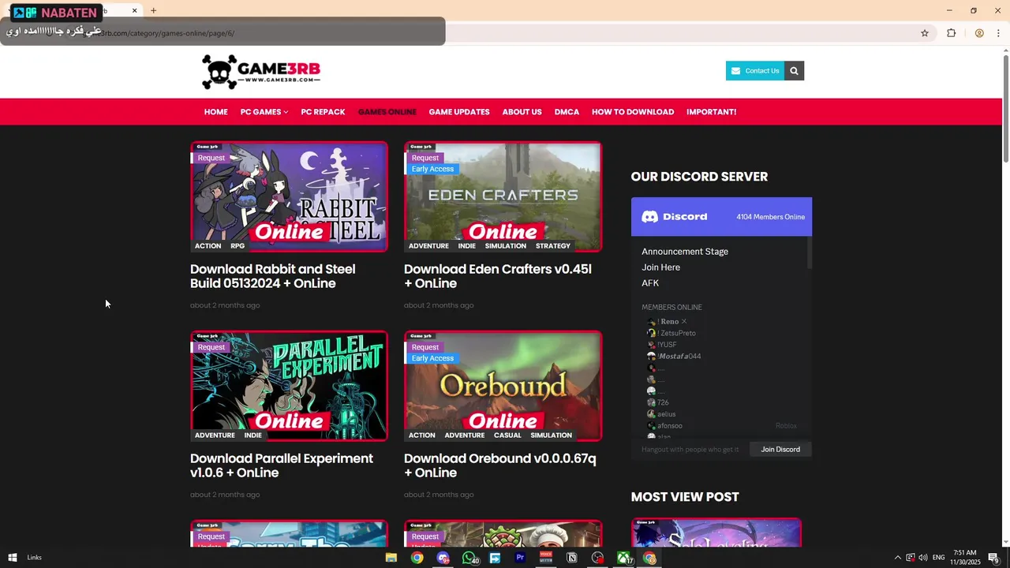The image size is (1010, 568).
Task: Click INDIE tag under Parallel Experiment
Action: [x=253, y=435]
